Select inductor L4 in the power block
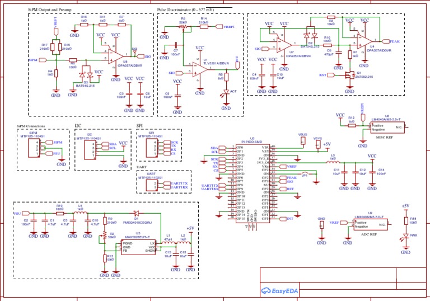Screen dimensions: 430x301 click(x=81, y=213)
